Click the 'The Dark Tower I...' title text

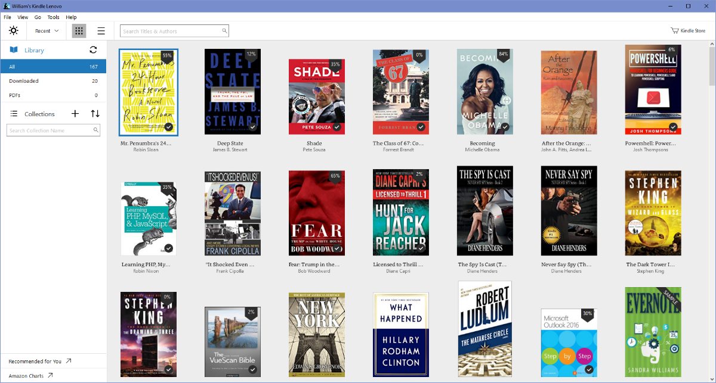650,264
